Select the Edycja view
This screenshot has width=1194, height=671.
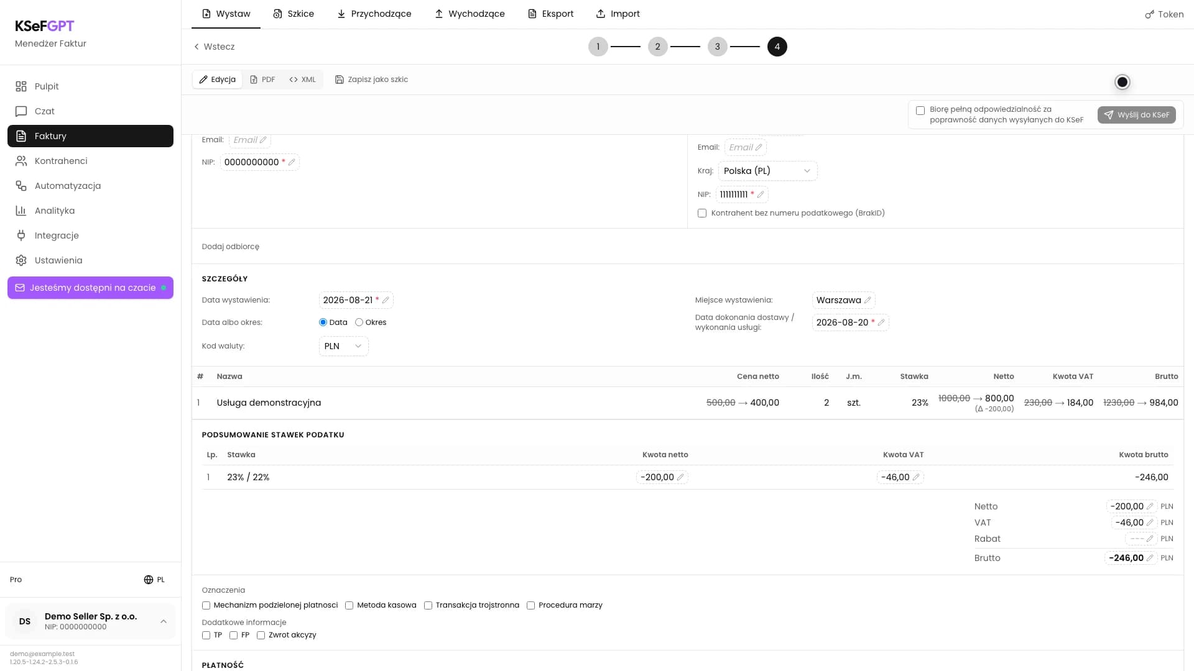[x=217, y=80]
